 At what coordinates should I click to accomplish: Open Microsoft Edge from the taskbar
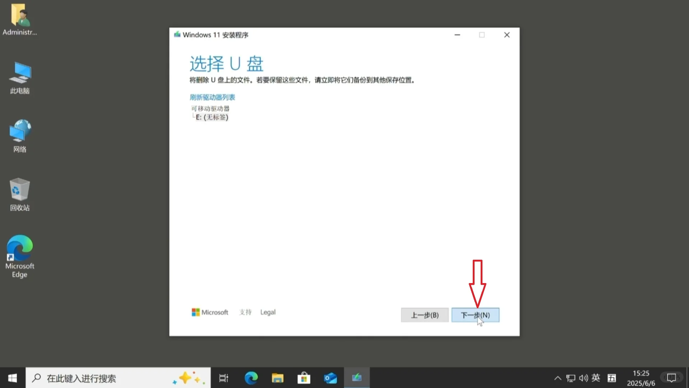pyautogui.click(x=251, y=378)
